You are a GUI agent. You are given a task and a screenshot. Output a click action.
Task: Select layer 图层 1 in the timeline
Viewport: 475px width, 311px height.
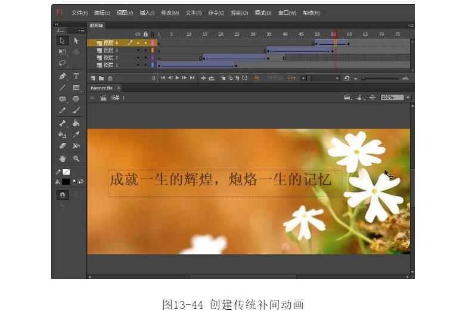coord(111,64)
